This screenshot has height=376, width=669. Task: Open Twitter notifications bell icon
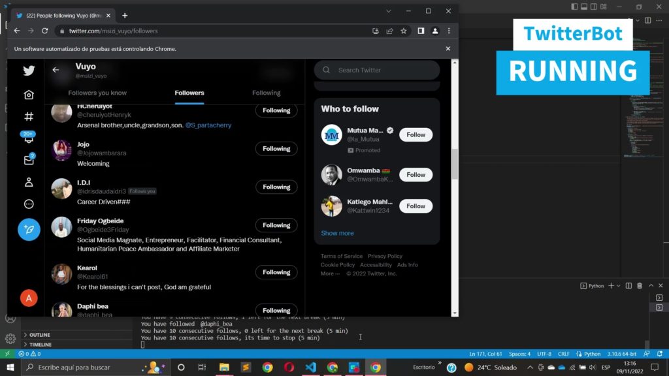pos(29,138)
